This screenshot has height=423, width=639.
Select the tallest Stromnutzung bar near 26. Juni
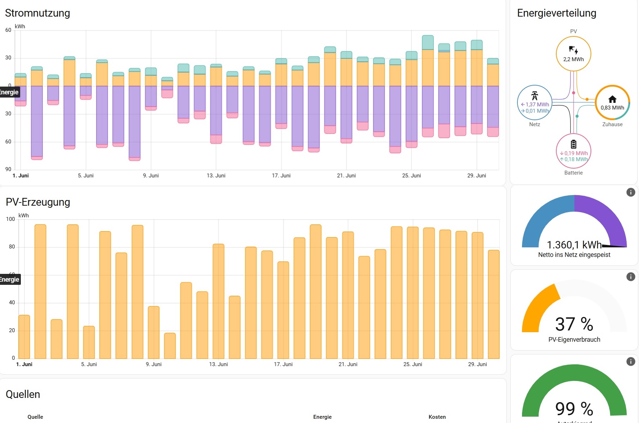428,86
